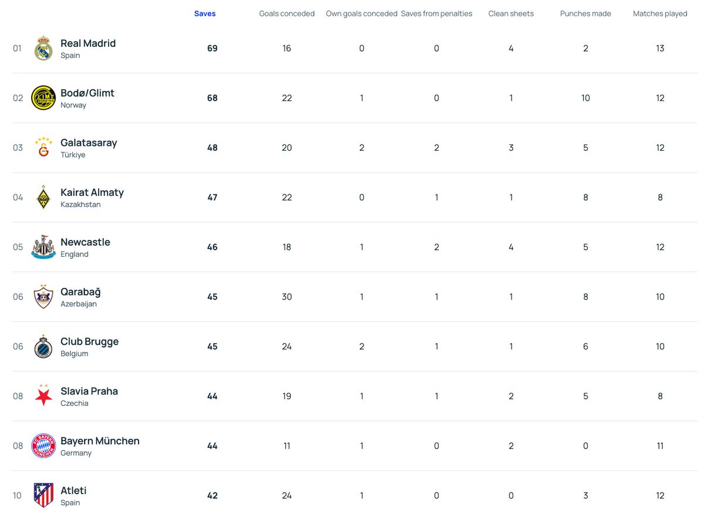Click Atleti's punches made value 3

585,495
